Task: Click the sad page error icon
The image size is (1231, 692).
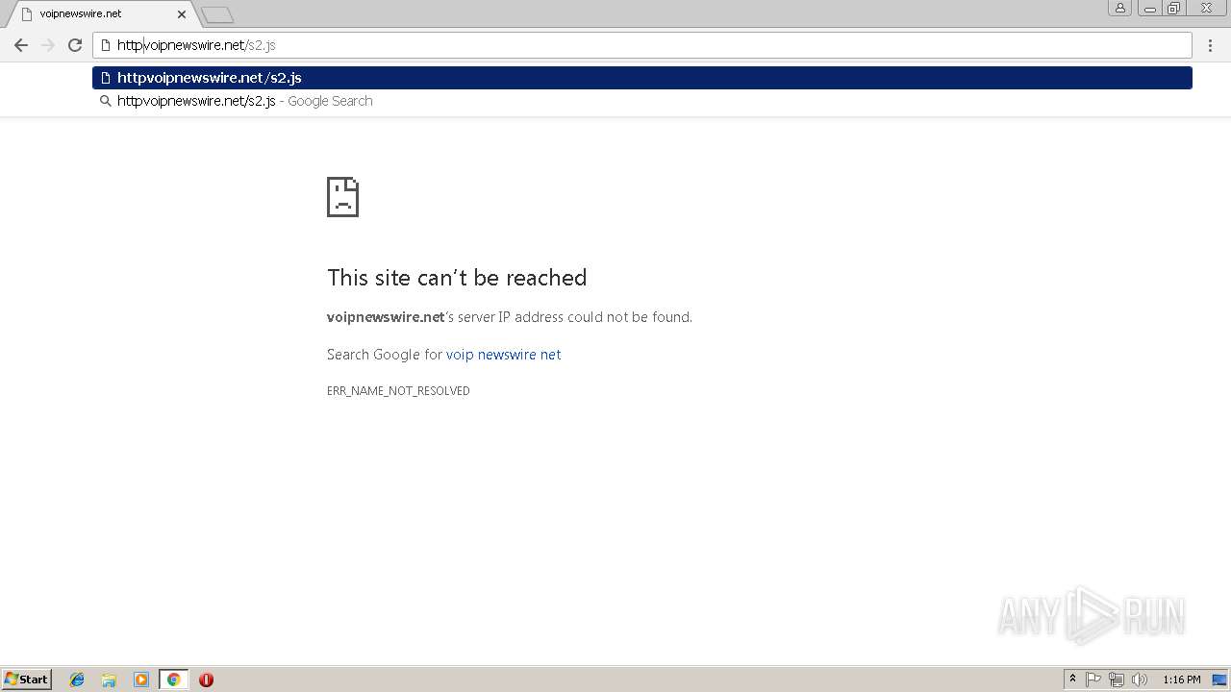Action: pos(342,197)
